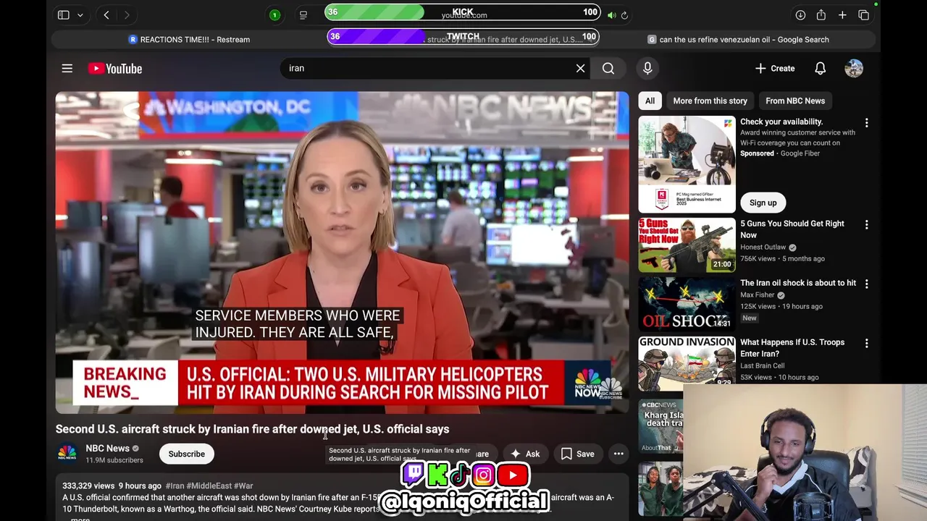Start voice search with microphone

pos(647,68)
